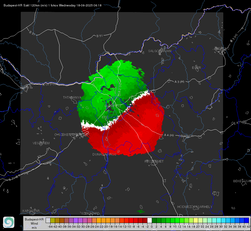Viewport: 251px width, 231px height.
Task: Select the yellow swatch between 18 and 20
Action: 196,220
